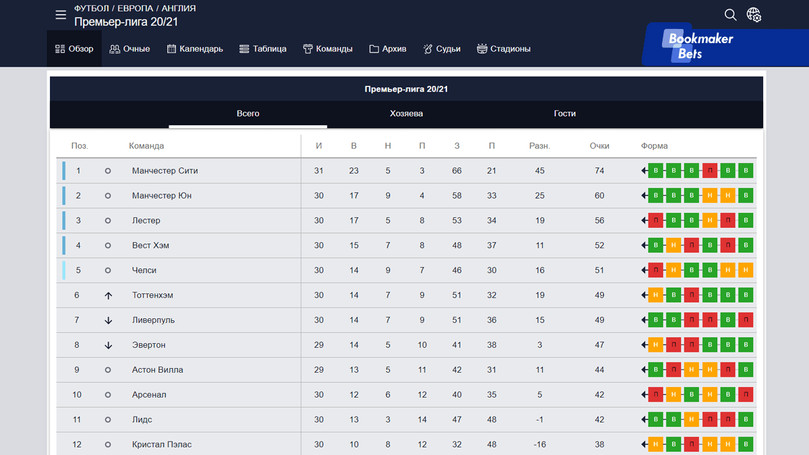The image size is (809, 455).
Task: Open Эвертон team link
Action: pyautogui.click(x=149, y=345)
